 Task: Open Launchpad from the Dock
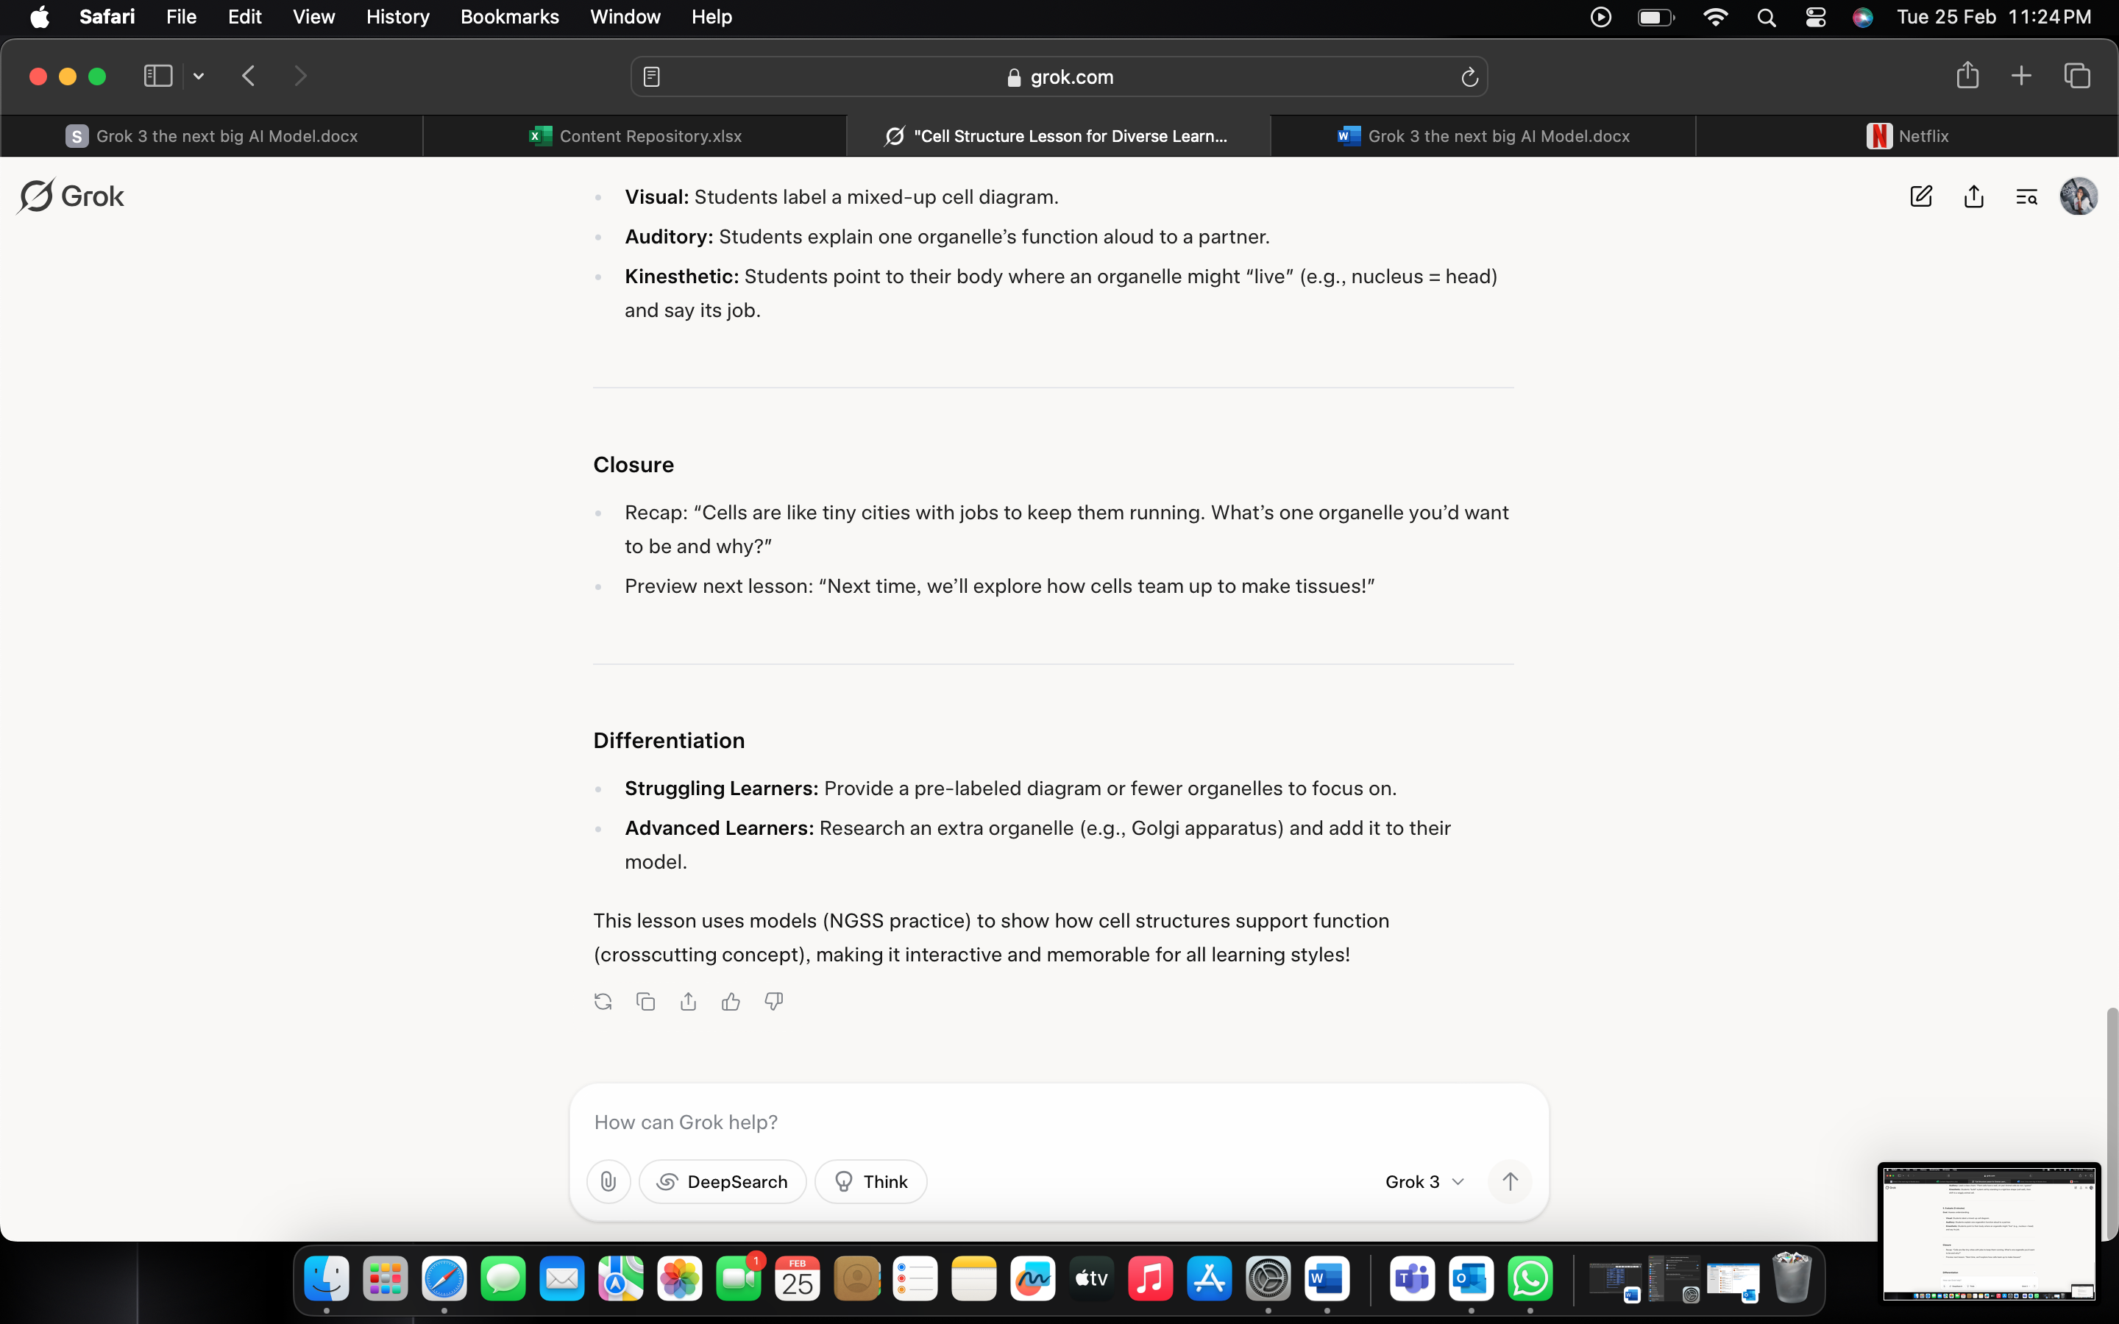point(386,1279)
